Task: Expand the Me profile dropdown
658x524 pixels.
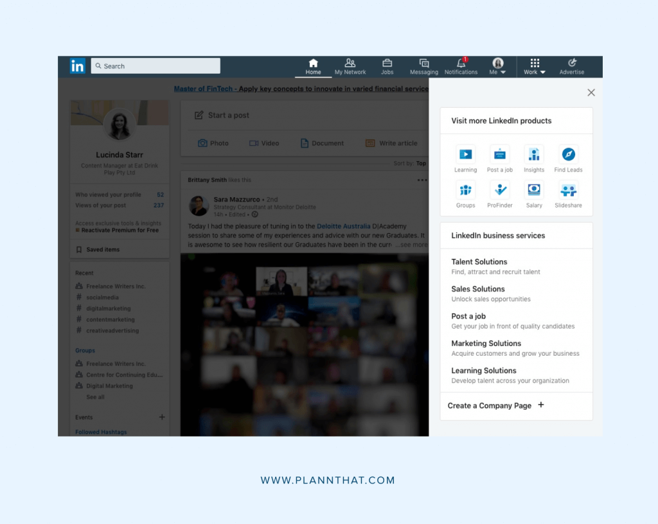Action: [x=498, y=67]
